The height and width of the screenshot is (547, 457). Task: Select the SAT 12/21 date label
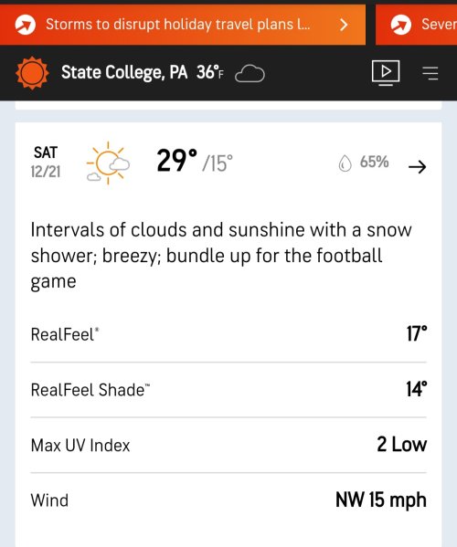[x=46, y=162]
